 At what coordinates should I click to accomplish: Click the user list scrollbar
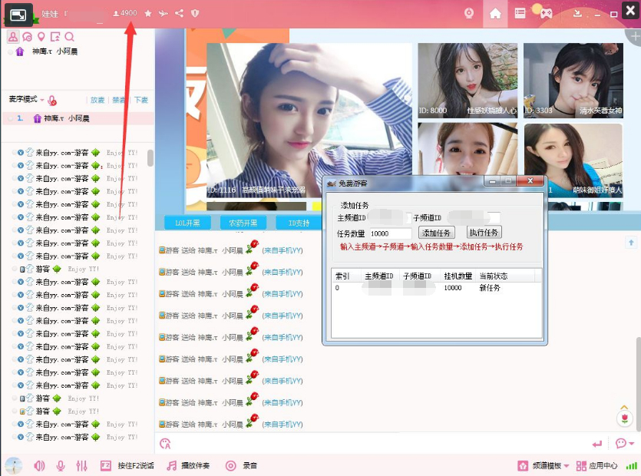[x=150, y=158]
